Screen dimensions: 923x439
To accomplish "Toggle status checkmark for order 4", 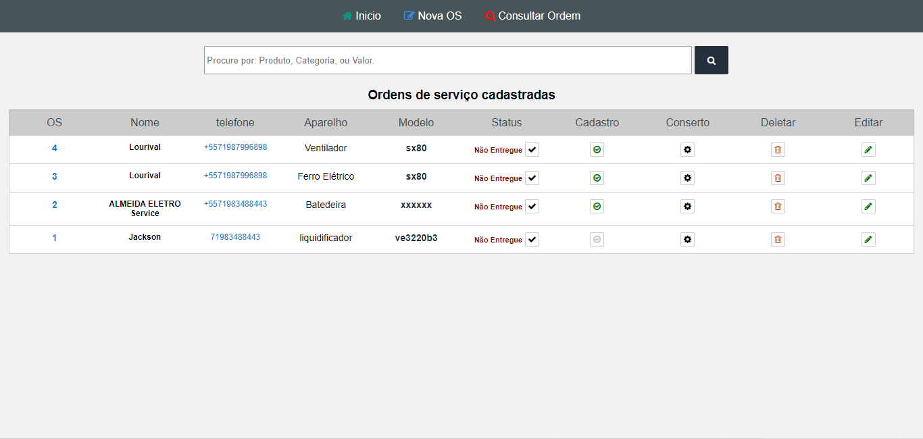I will 532,150.
